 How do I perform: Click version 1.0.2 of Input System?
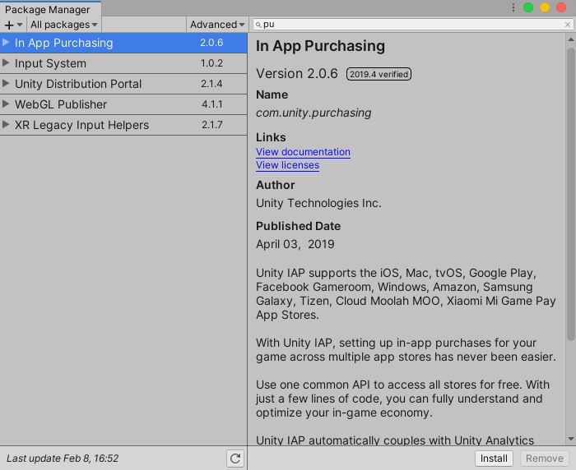pyautogui.click(x=211, y=63)
